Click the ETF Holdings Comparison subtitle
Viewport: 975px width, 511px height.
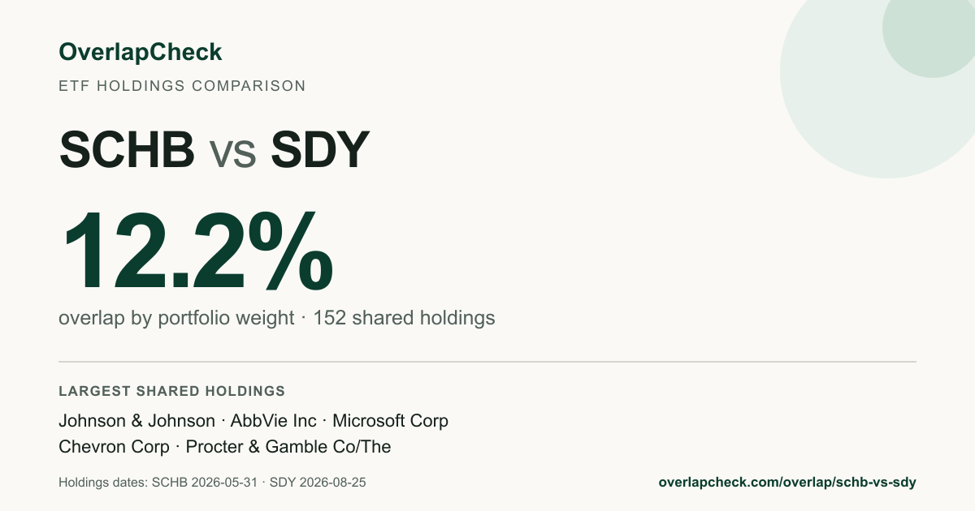point(182,85)
